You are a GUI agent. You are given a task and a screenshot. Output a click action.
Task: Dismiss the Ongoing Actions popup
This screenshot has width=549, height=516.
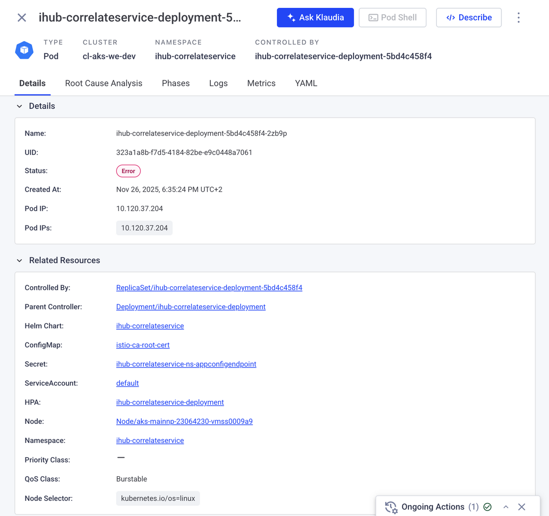pyautogui.click(x=522, y=507)
